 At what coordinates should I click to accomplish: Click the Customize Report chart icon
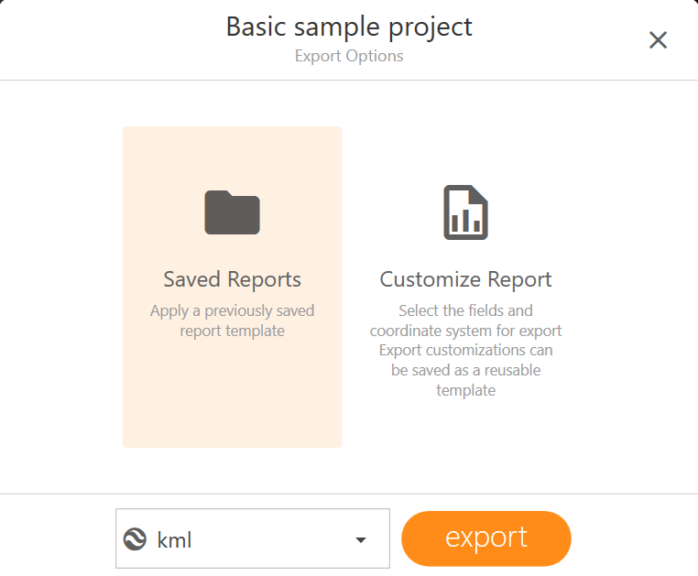[x=465, y=212]
